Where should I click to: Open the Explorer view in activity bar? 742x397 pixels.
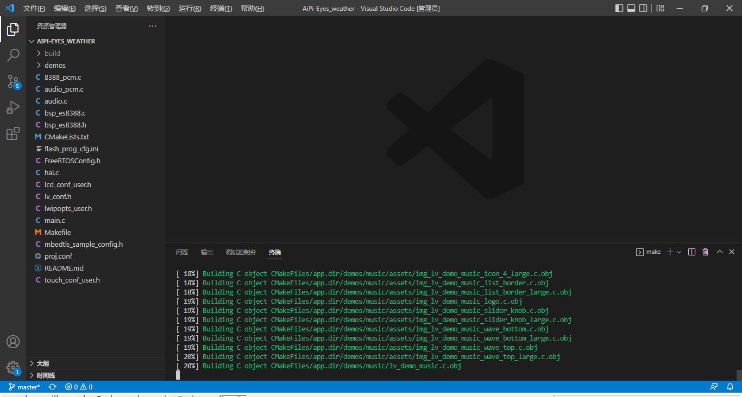click(x=13, y=29)
